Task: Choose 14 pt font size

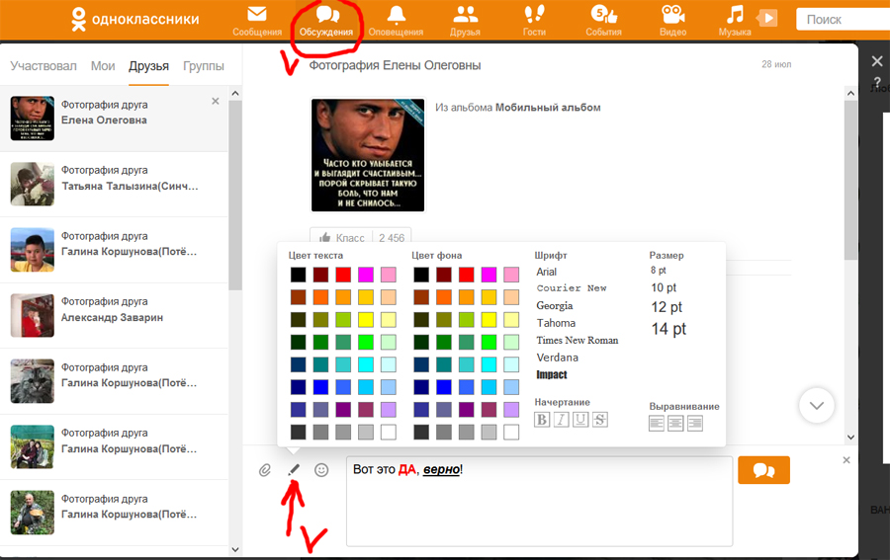Action: tap(668, 330)
